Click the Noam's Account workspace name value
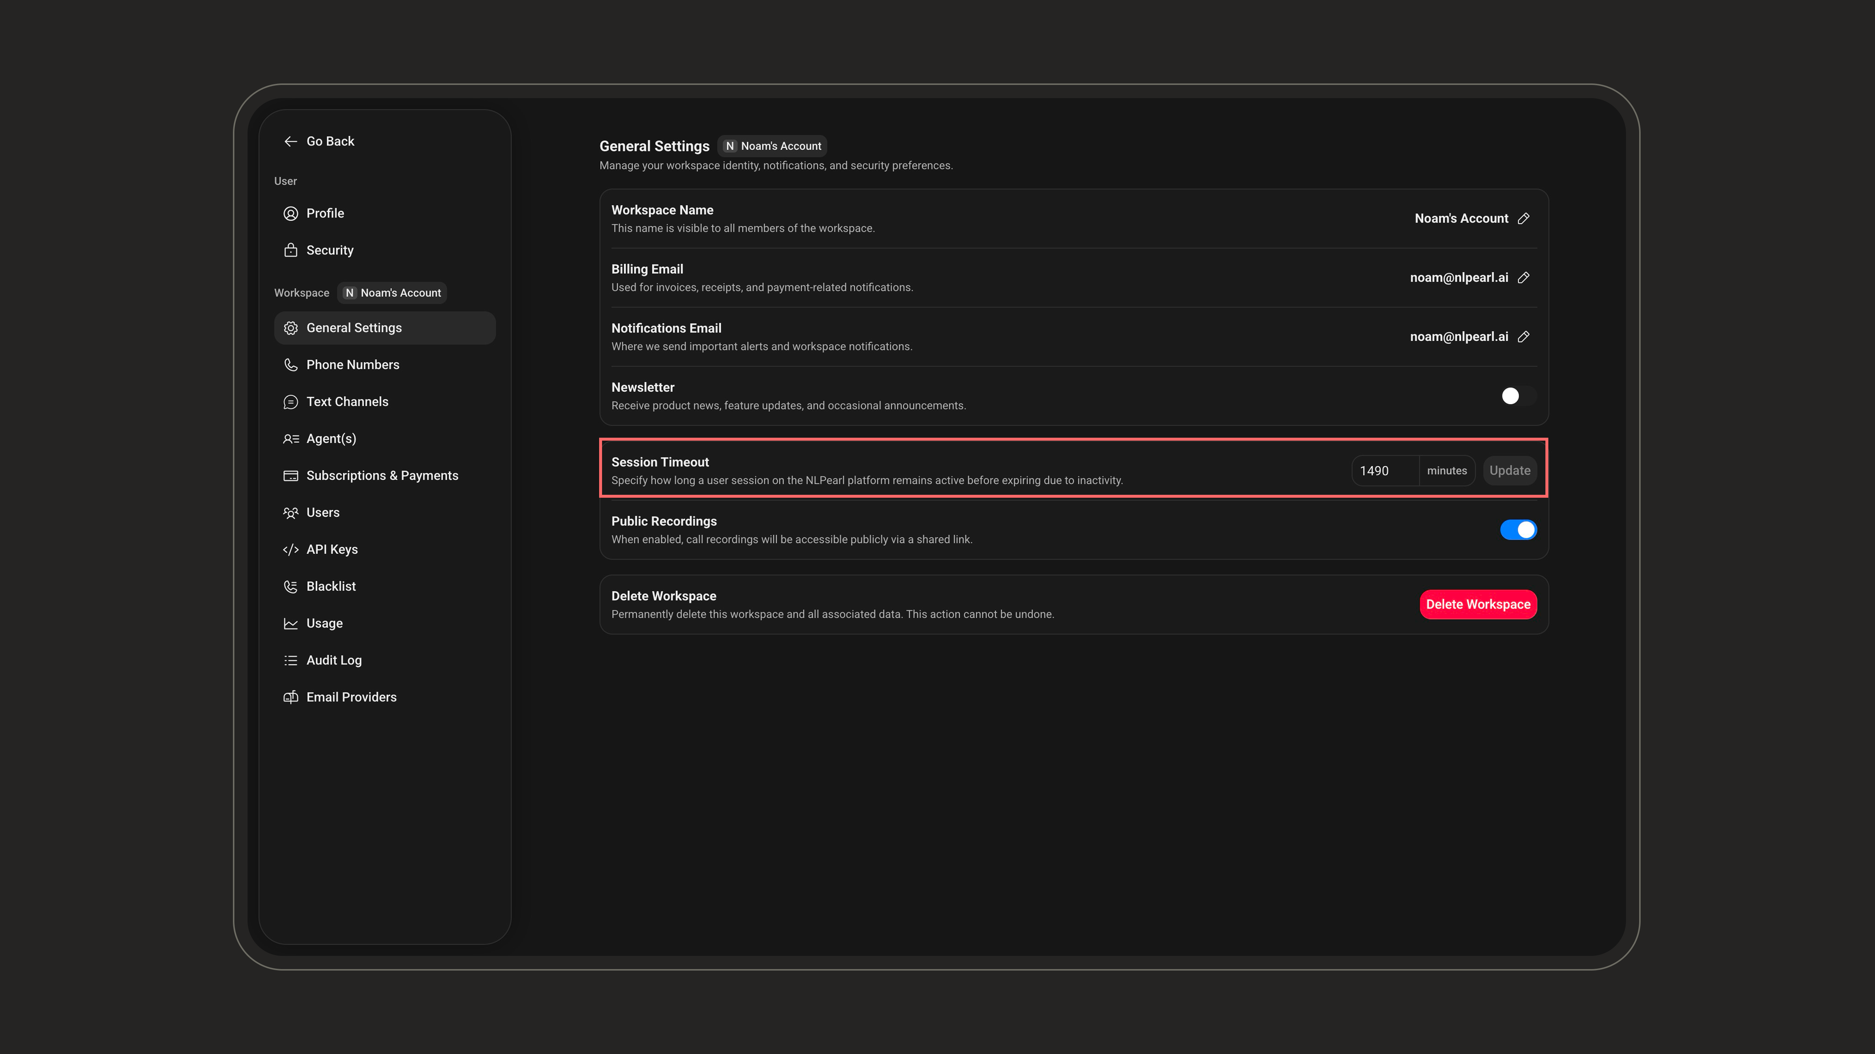 (x=1461, y=218)
